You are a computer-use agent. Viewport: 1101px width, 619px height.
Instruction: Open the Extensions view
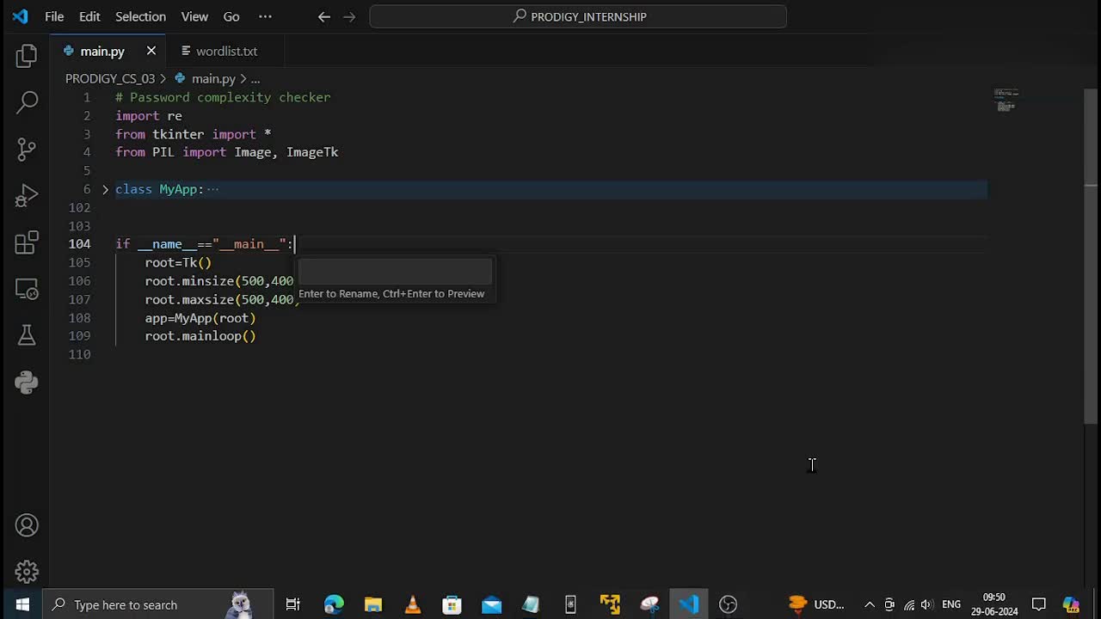click(27, 242)
